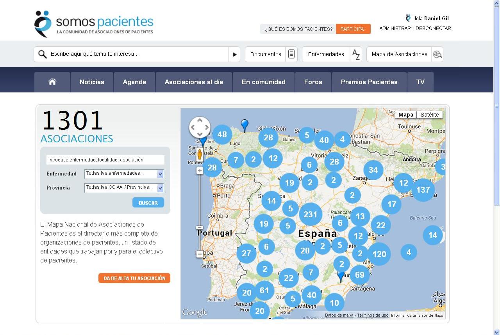Go to home via the house icon
This screenshot has width=500, height=335.
[52, 82]
